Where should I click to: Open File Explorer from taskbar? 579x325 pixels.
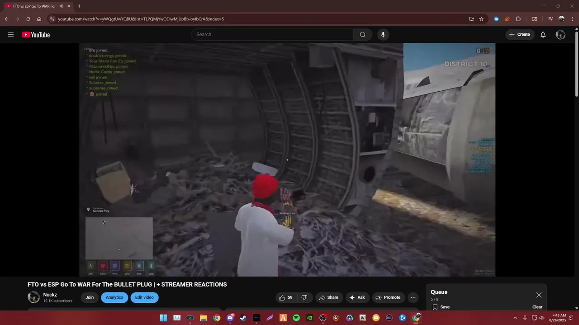coord(204,318)
